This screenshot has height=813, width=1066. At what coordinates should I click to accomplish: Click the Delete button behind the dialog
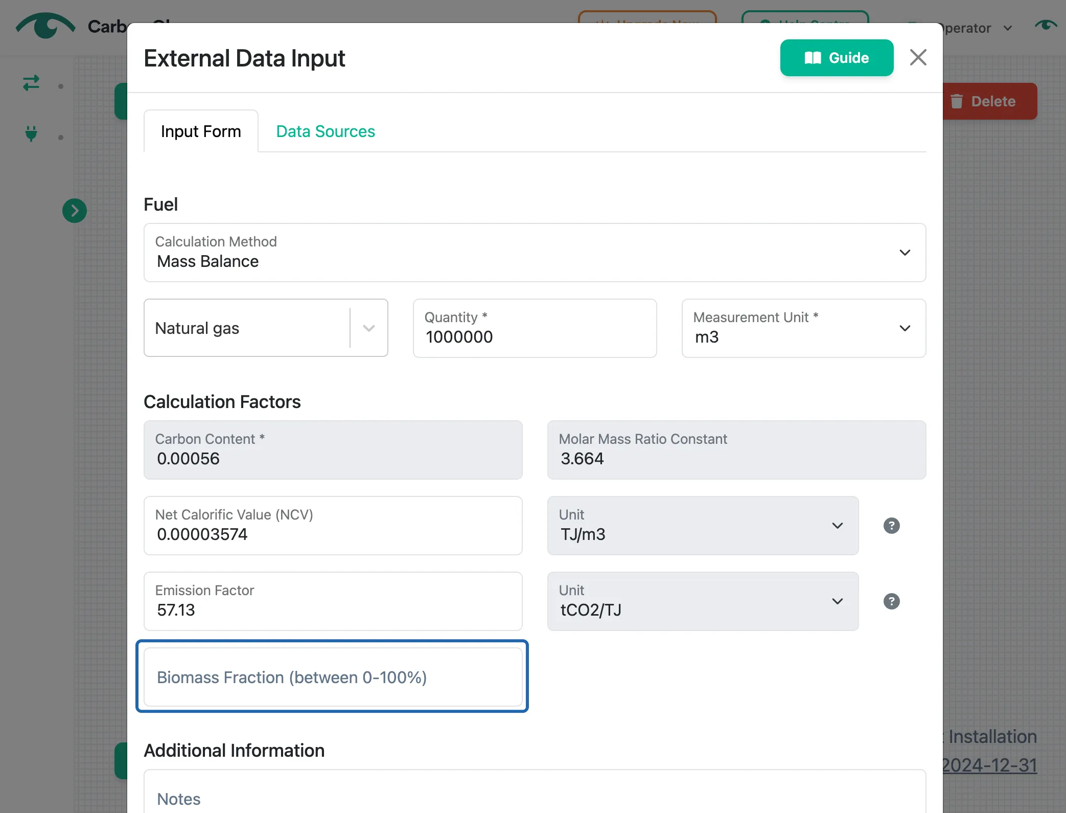coord(989,101)
